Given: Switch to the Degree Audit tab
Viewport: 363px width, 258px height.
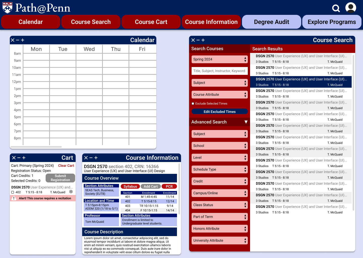Looking at the screenshot, I should pos(271,22).
